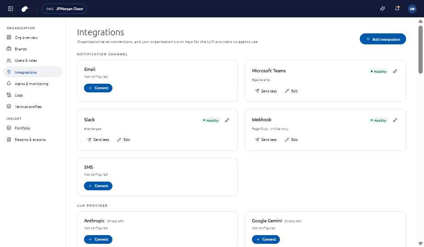Send test for Slack
Image resolution: width=424 pixels, height=247 pixels.
(98, 140)
